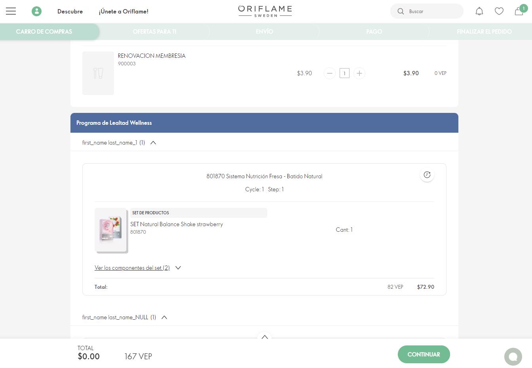Click the green user profile icon
Screen dimensions: 532x368
(x=36, y=11)
